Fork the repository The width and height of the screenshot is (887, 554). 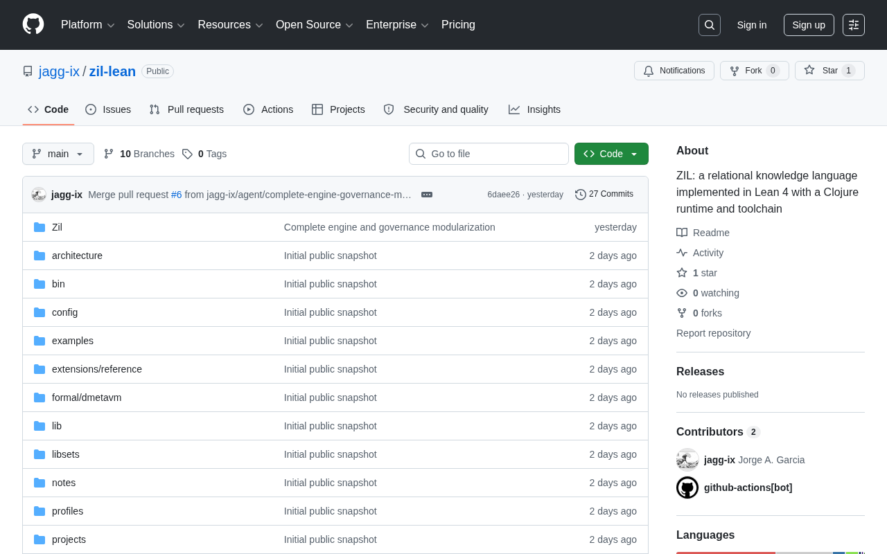tap(755, 71)
